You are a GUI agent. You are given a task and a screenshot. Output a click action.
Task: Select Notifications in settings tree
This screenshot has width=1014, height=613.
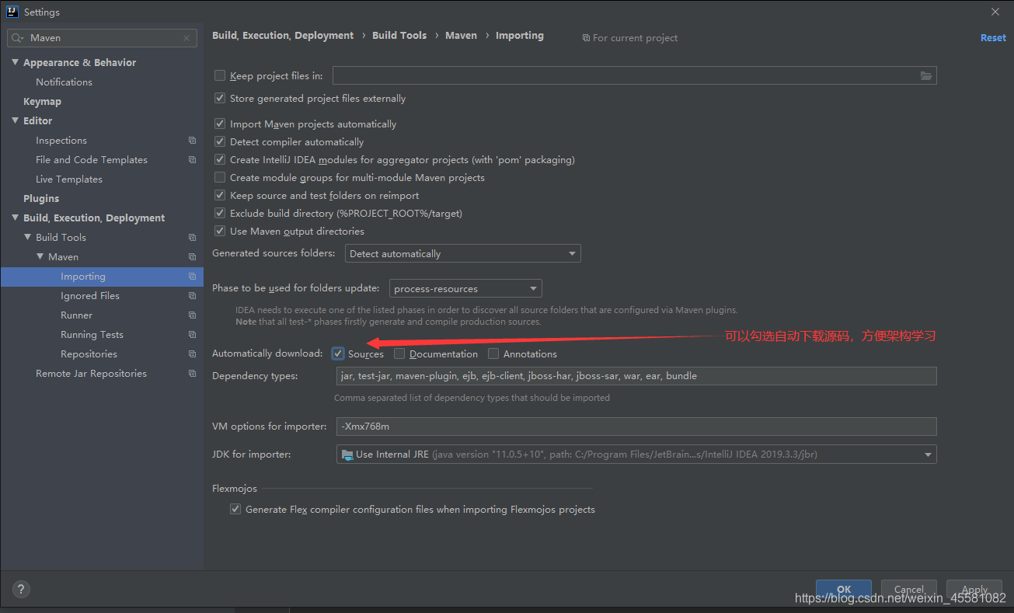64,82
